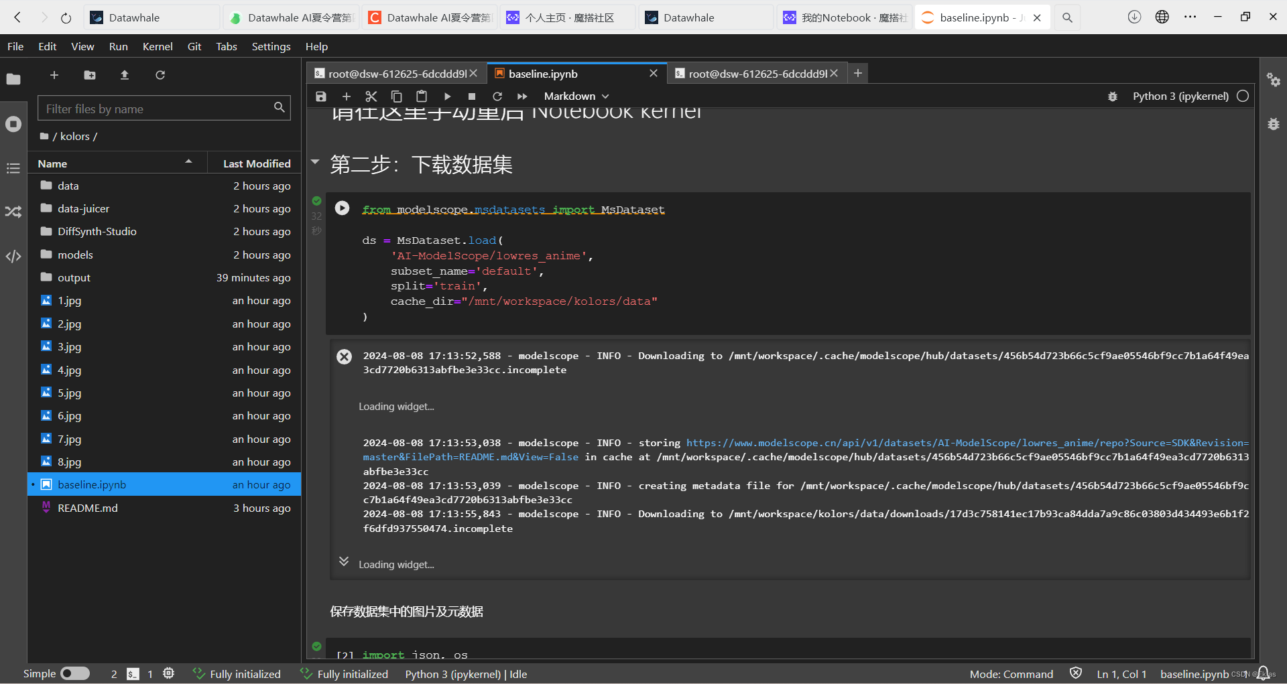The height and width of the screenshot is (684, 1287).
Task: Open the Tabs menu
Action: (x=227, y=47)
